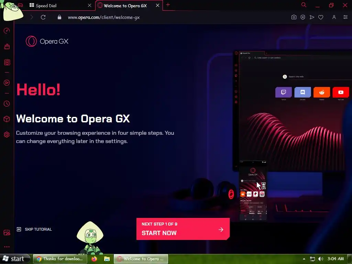Open File Explorer folder in taskbar

click(107, 259)
